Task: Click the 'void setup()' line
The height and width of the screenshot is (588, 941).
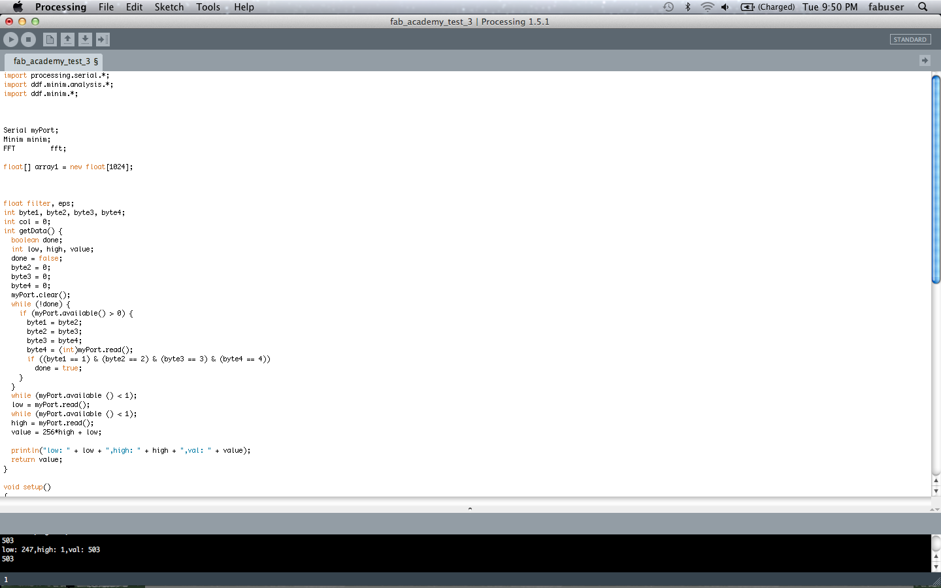Action: tap(27, 487)
